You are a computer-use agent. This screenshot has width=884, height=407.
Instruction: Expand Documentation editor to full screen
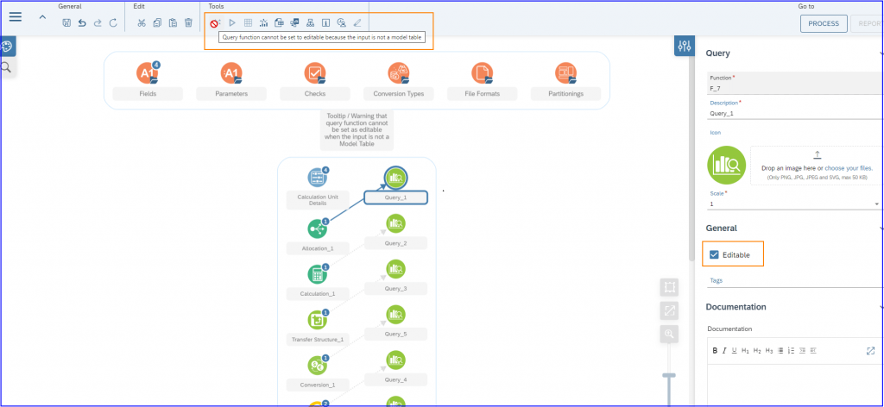[x=870, y=351]
